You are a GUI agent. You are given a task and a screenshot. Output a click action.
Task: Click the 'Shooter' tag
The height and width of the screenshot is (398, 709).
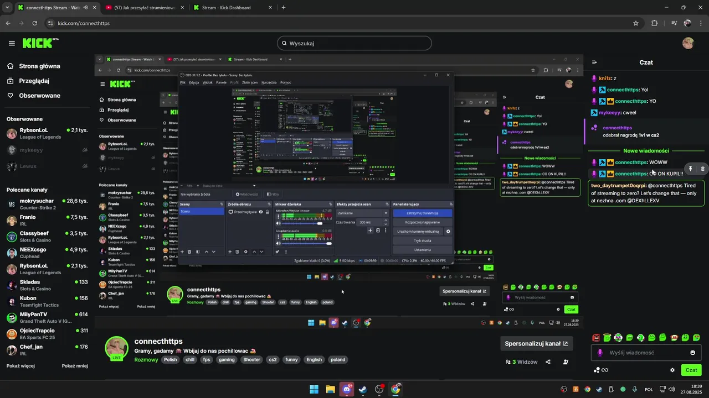click(x=251, y=359)
